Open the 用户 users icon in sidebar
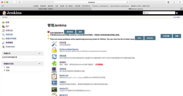The width and height of the screenshot is (183, 96). click(x=3, y=26)
